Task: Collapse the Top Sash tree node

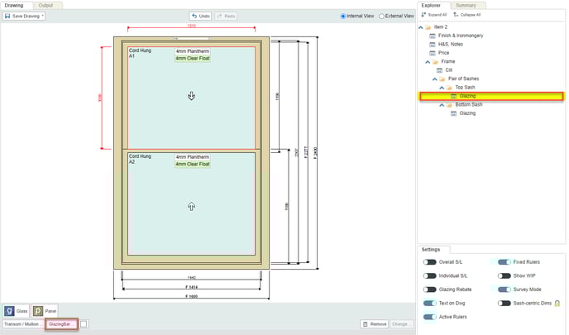Action: 442,87
